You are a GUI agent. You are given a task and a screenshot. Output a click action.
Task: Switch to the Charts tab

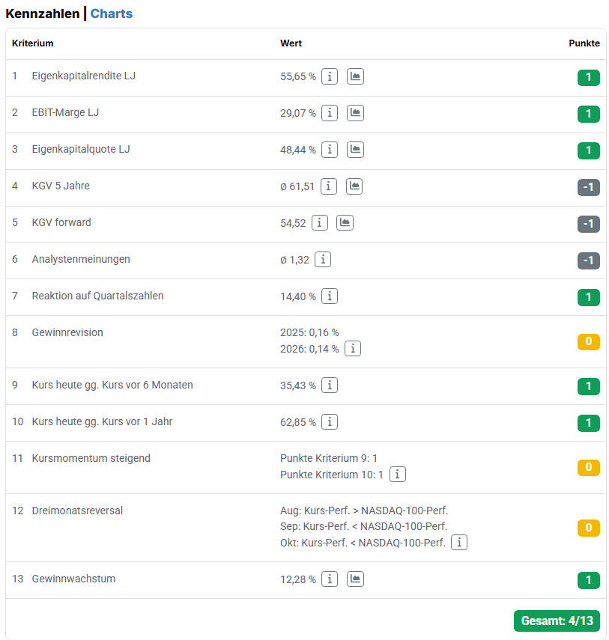click(112, 13)
